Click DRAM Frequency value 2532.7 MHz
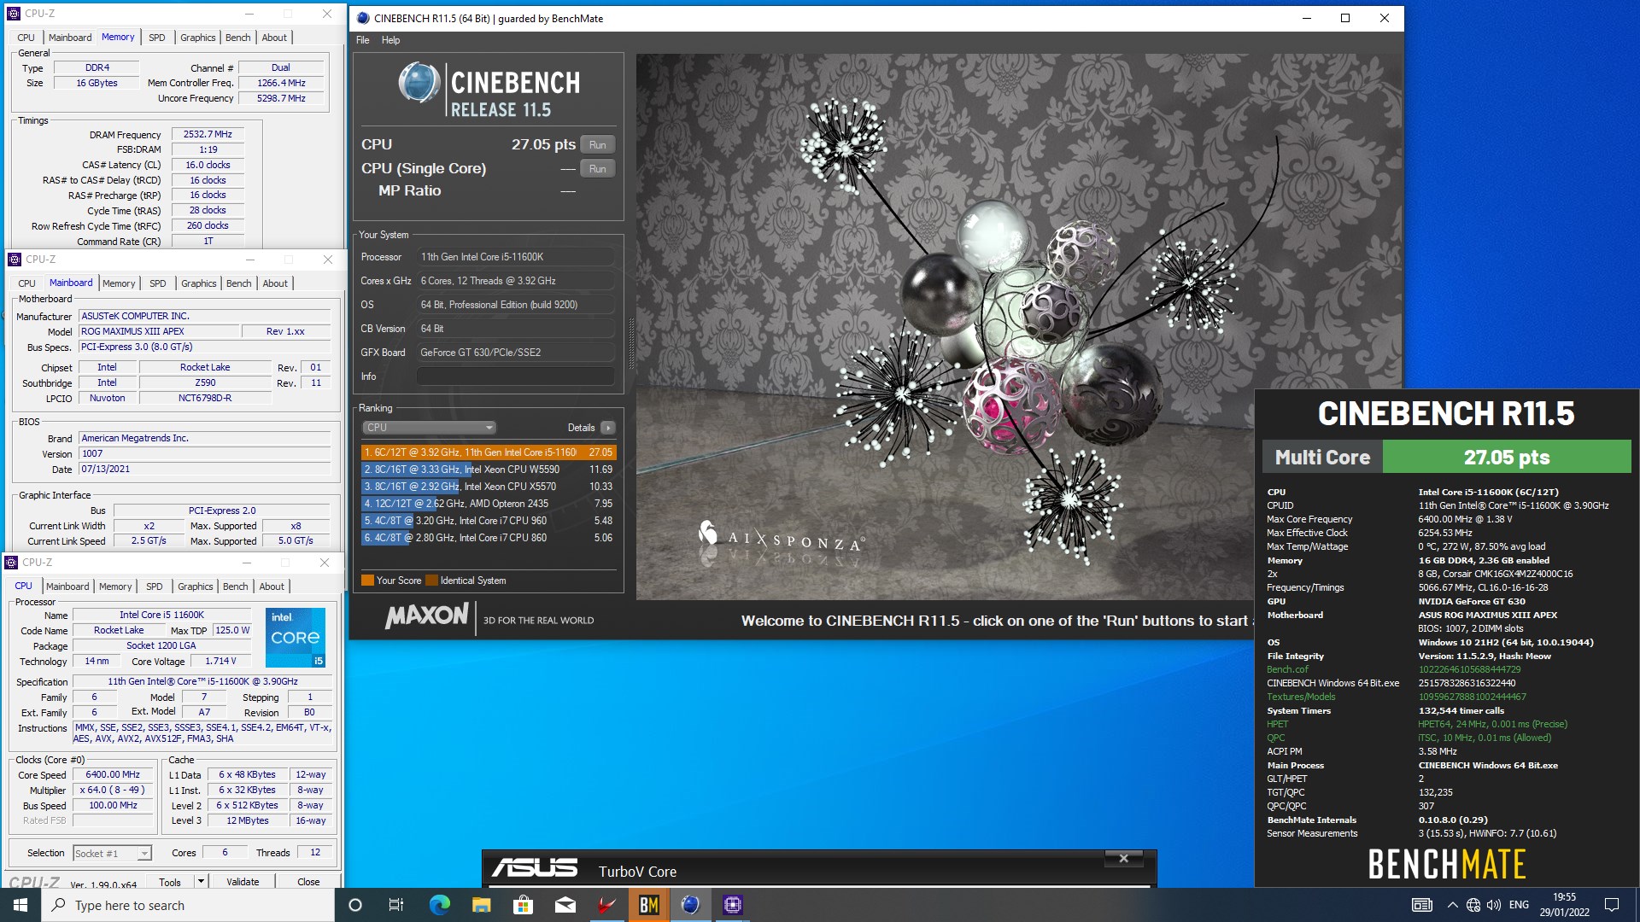 click(x=208, y=134)
